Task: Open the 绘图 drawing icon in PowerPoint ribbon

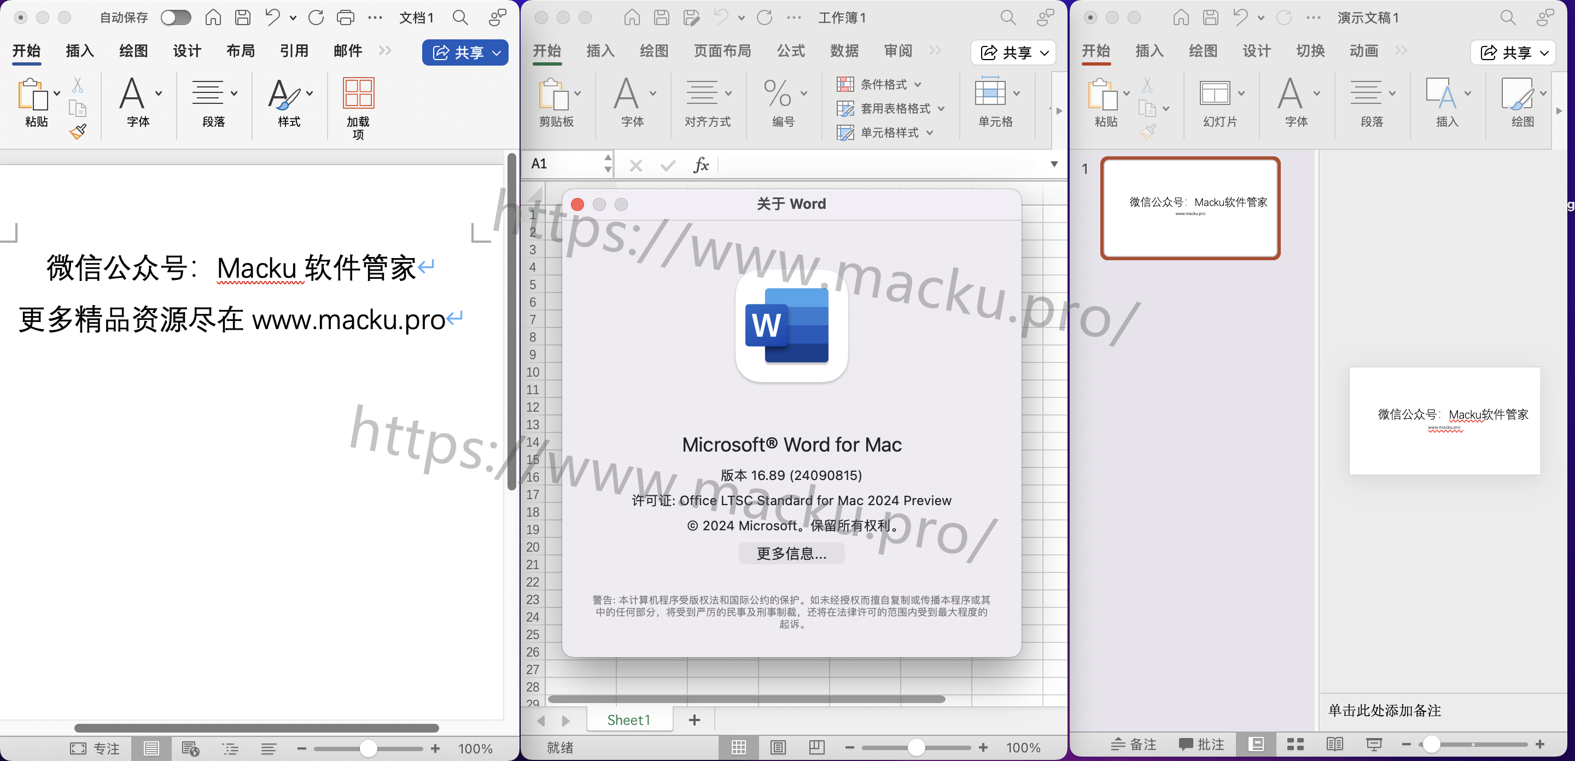Action: tap(1517, 93)
